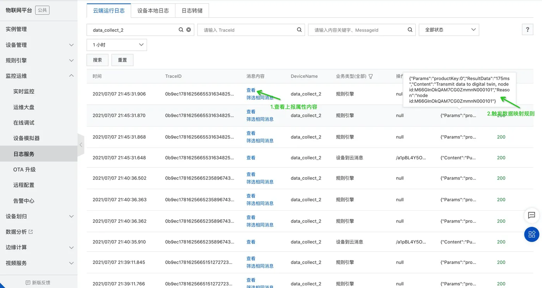
Task: Click 筛选相同消息 for the 21:45:31.868 row
Action: point(260,141)
